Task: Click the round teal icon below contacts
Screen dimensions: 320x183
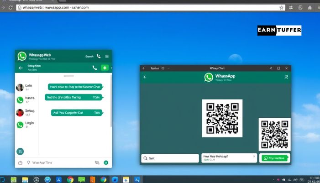Action: point(20,152)
